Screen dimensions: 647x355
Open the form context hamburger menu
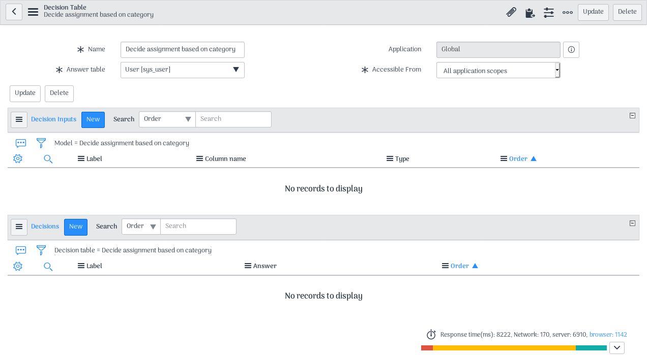pyautogui.click(x=33, y=12)
